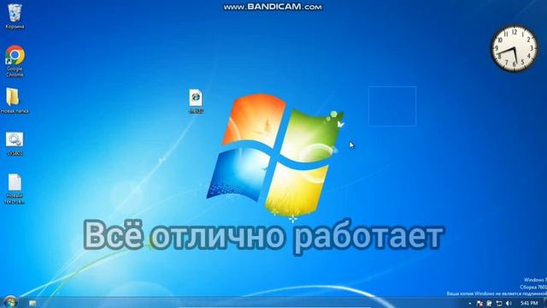Click the tray icon left of network icon
Viewport: 547px width, 308px height.
(x=489, y=304)
